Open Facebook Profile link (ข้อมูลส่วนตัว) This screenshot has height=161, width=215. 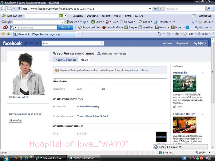point(182,43)
